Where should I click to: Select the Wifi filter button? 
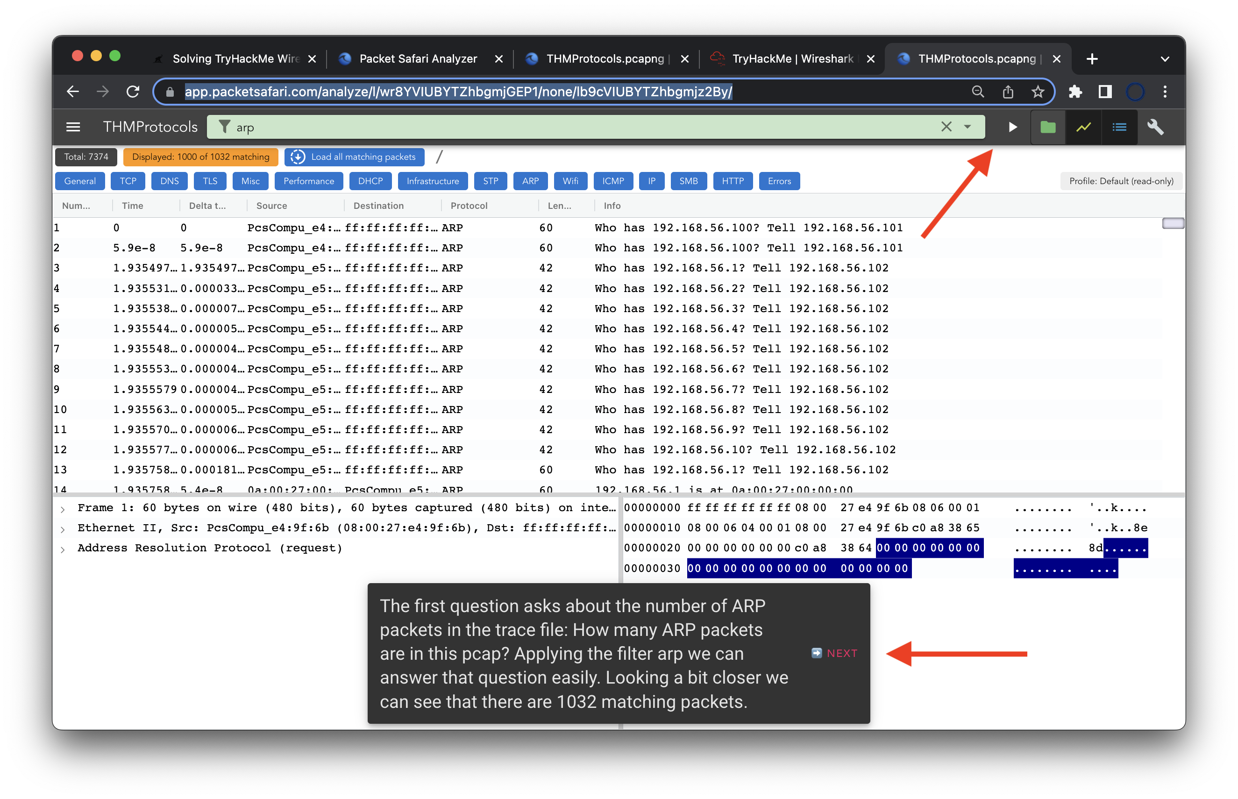pyautogui.click(x=570, y=181)
